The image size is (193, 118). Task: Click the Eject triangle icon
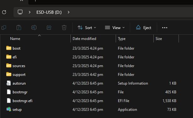tap(138, 27)
